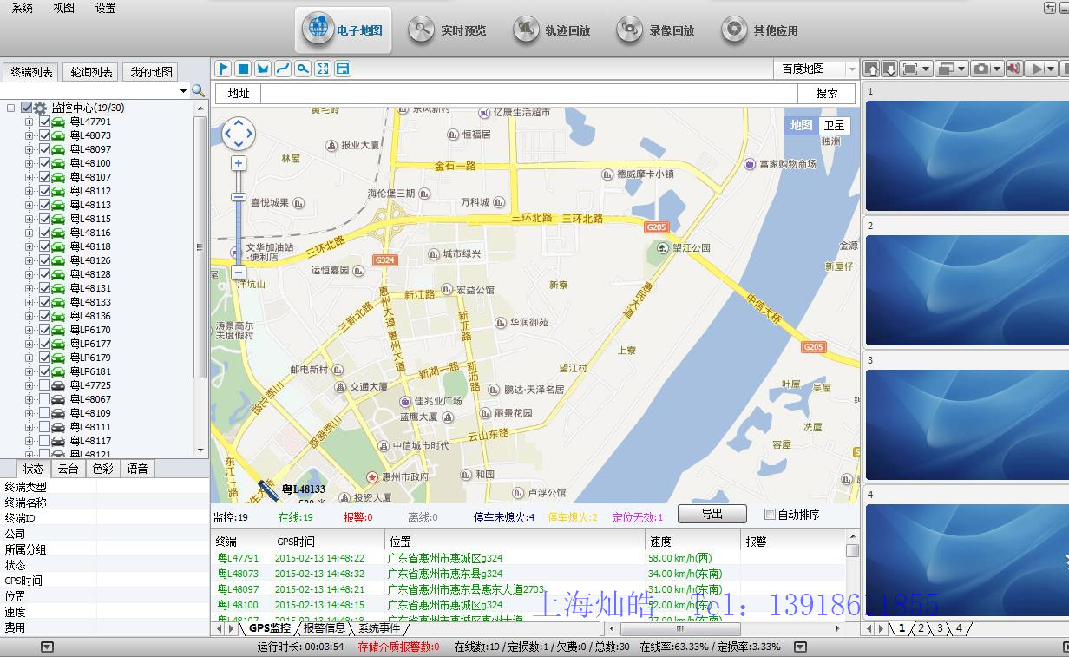Open the 其他应用 other applications module
1069x657 pixels.
click(x=760, y=30)
